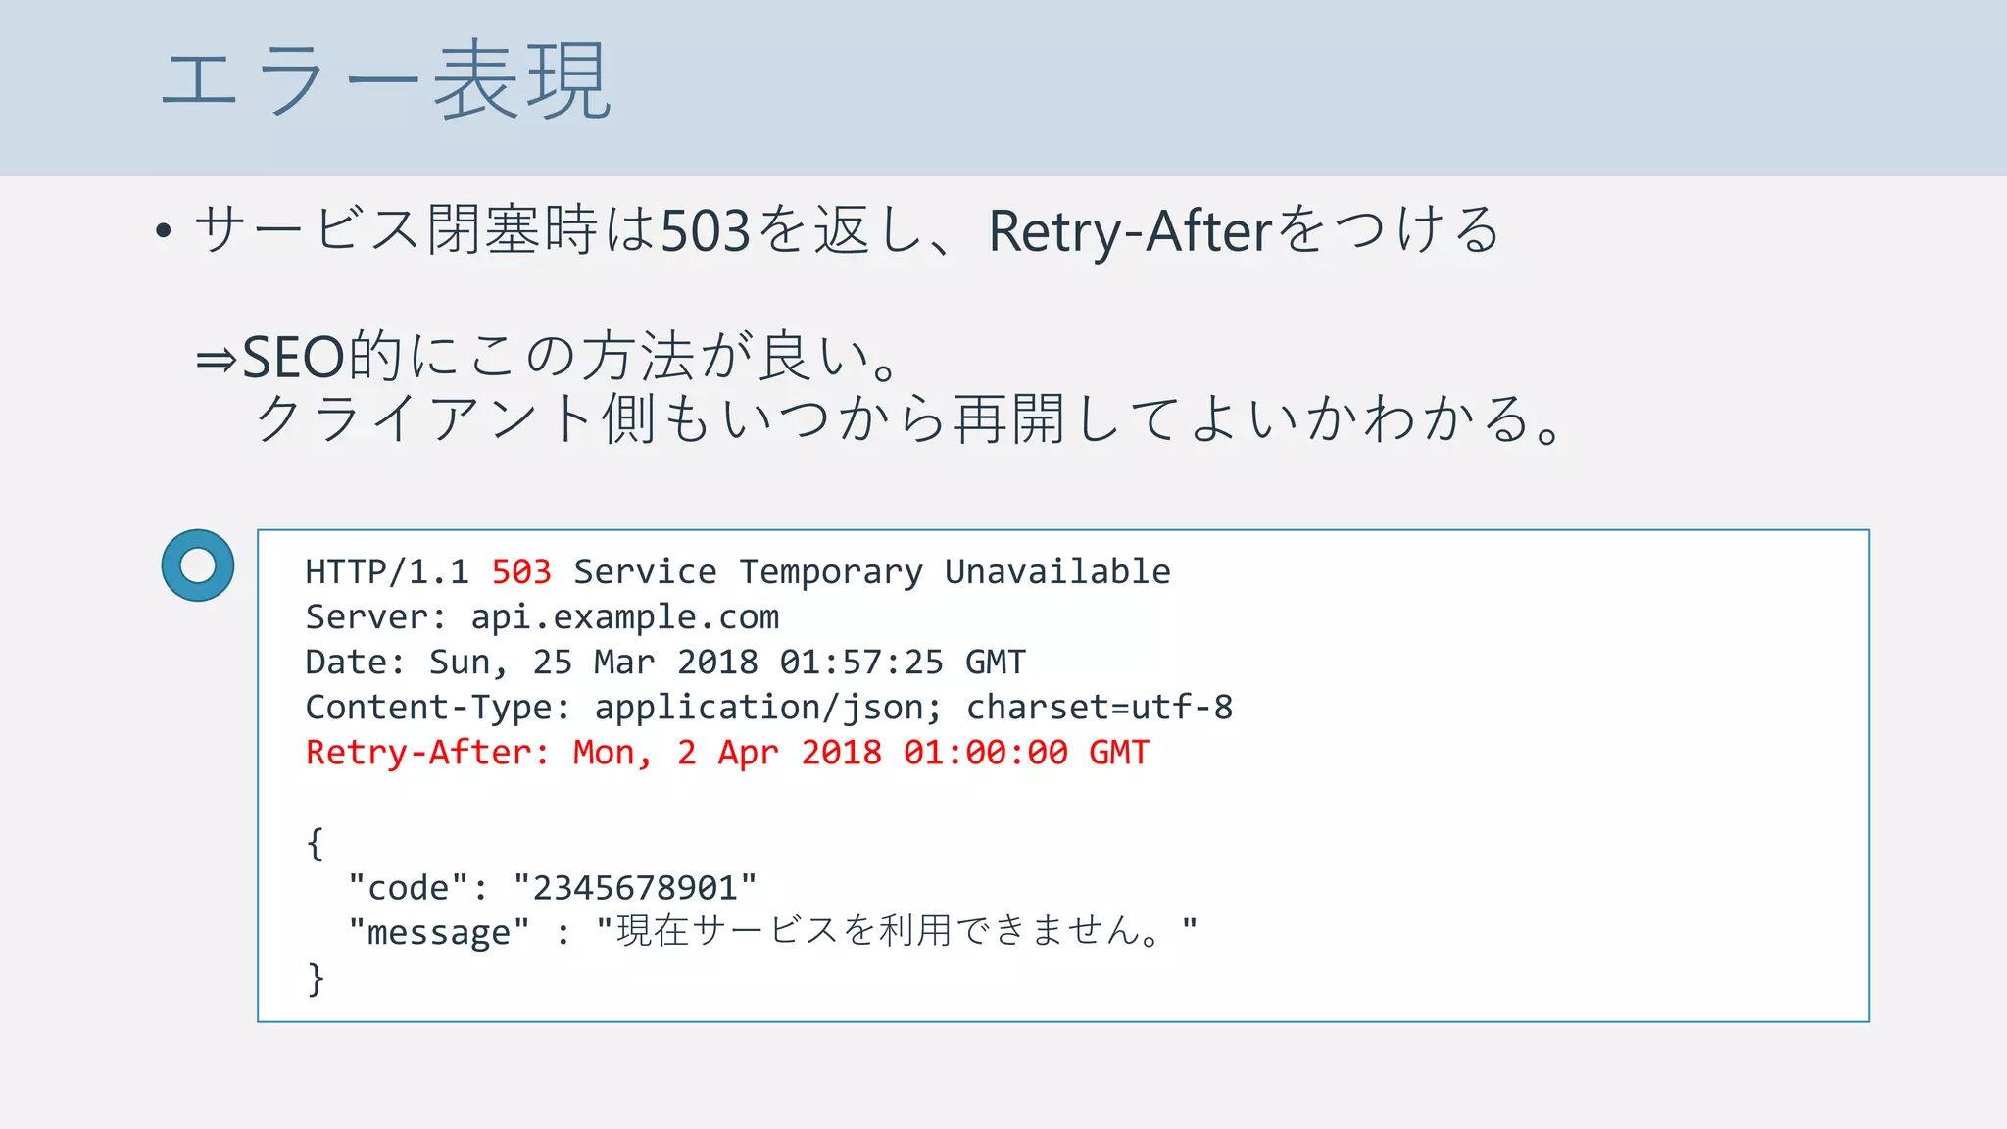Screen dimensions: 2007x1129
Task: Click the opening brace of the JSON body
Action: pos(315,843)
